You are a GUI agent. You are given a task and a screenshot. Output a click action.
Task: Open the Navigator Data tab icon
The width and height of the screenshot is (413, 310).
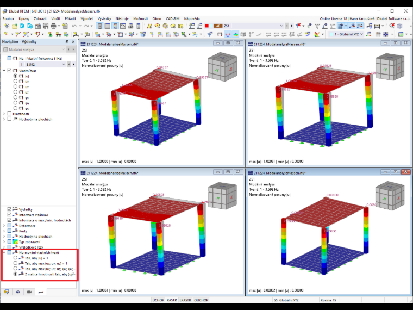click(7, 292)
